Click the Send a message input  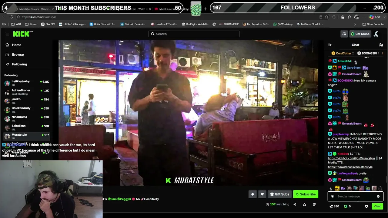pos(355,197)
